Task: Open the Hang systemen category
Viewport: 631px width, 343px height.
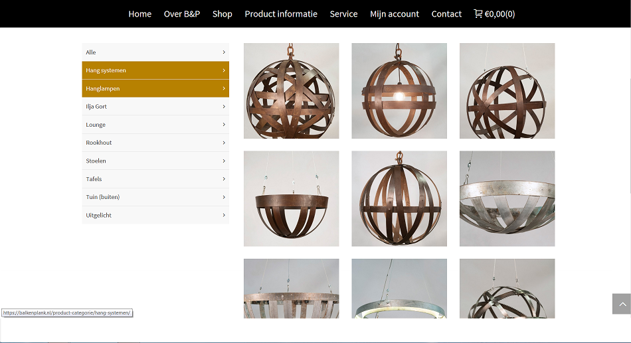Action: [x=155, y=70]
